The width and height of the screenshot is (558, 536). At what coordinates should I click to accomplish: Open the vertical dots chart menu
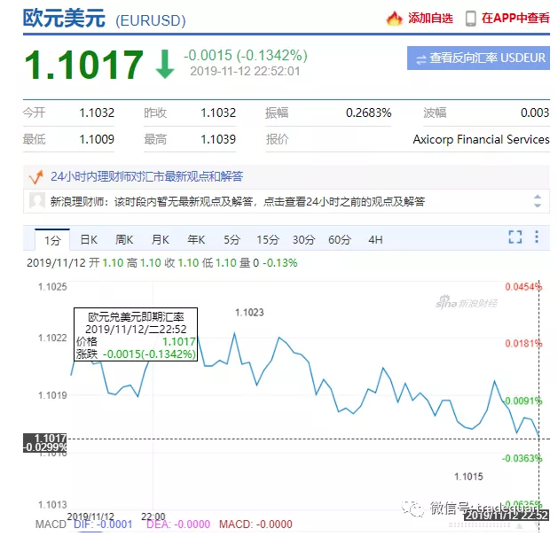(x=538, y=237)
